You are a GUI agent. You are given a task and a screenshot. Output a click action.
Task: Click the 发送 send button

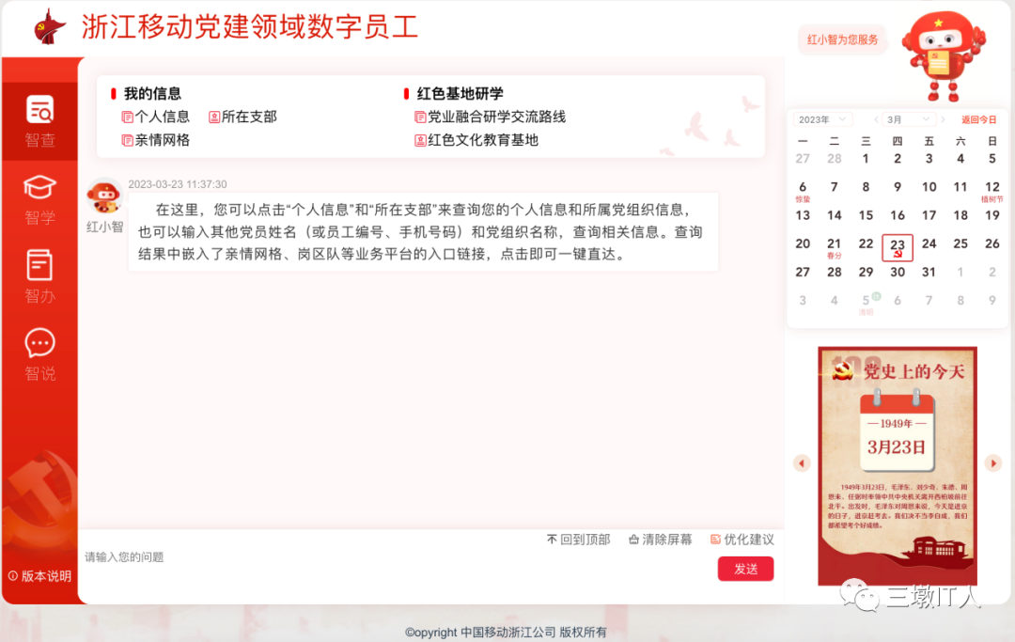[x=745, y=569]
